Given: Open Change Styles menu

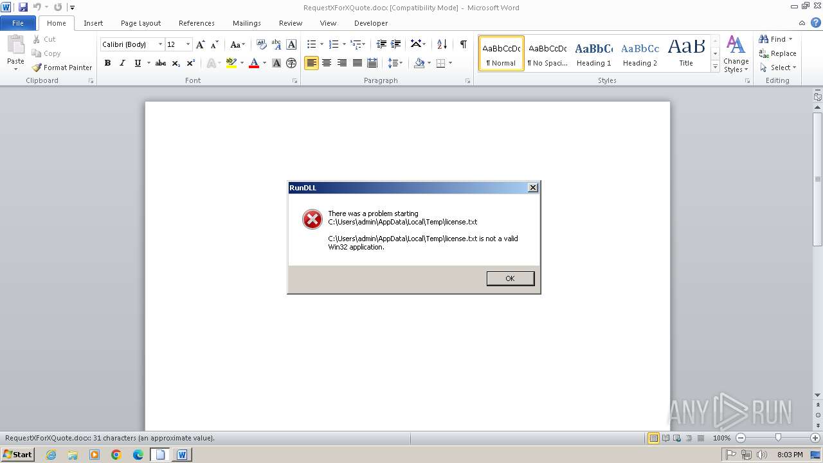Looking at the screenshot, I should click(736, 55).
